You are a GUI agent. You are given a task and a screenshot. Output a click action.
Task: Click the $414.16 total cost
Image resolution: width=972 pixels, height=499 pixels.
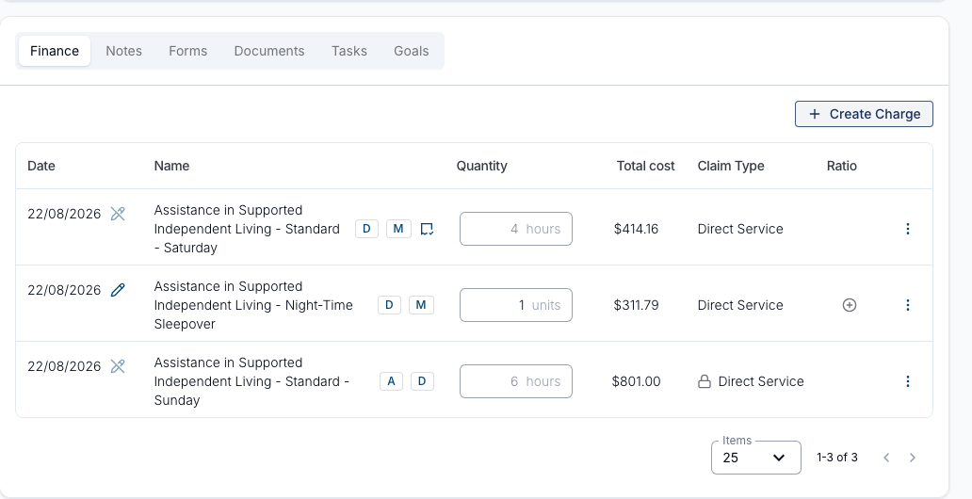tap(636, 229)
